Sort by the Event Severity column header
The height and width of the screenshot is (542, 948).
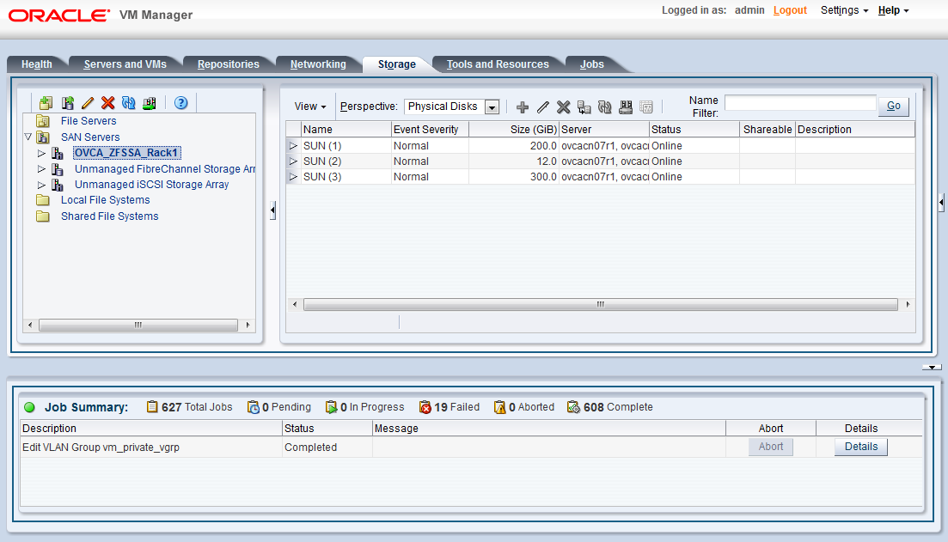(430, 130)
